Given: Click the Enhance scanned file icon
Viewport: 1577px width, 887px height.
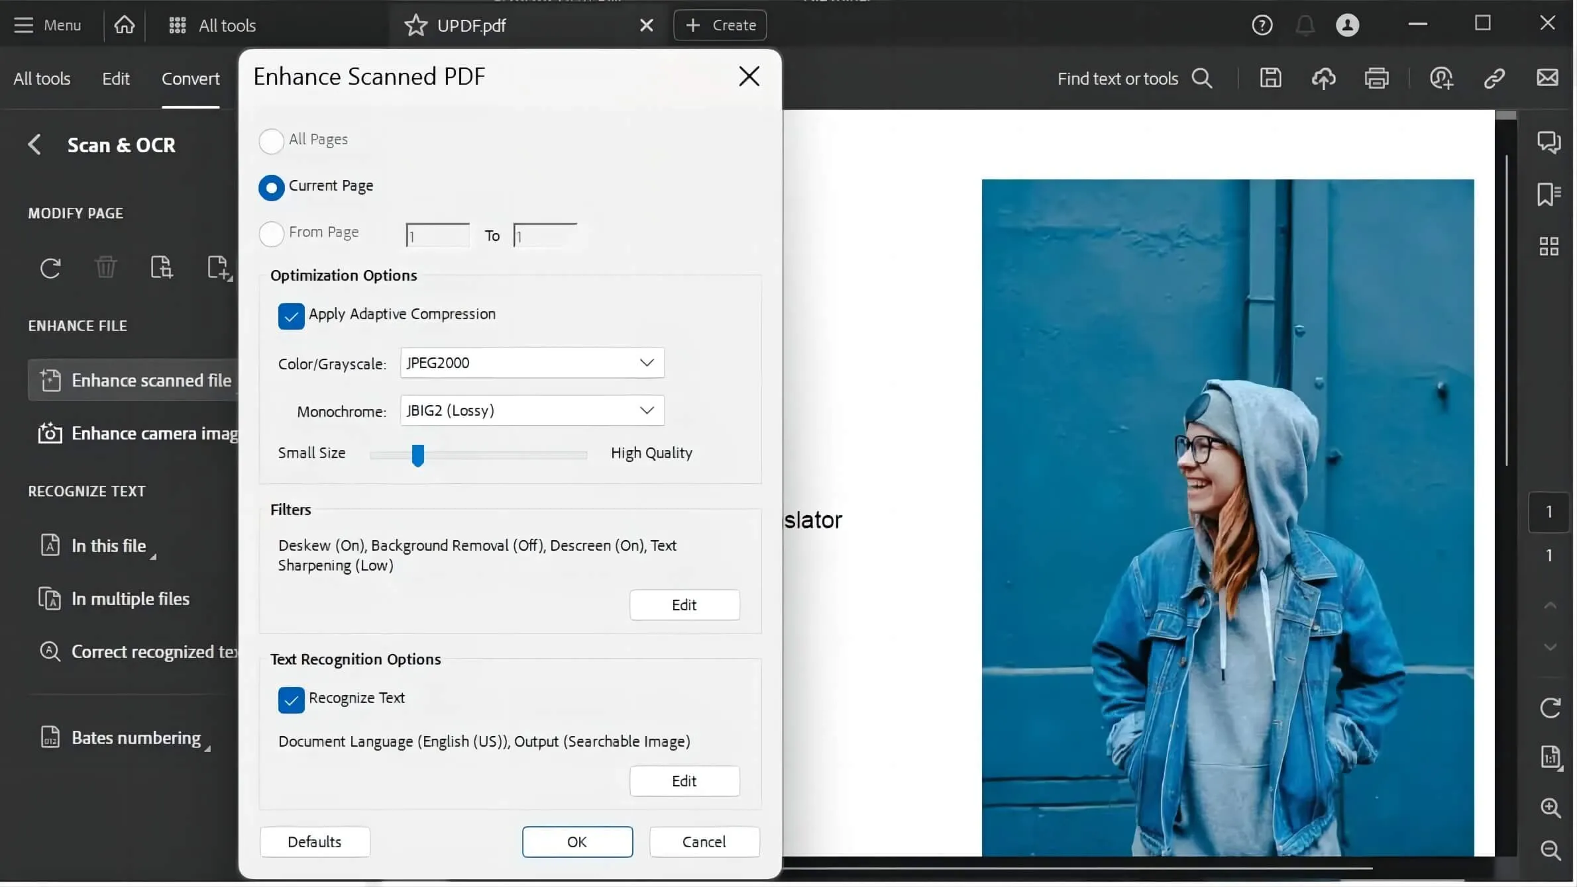Looking at the screenshot, I should click(x=50, y=381).
